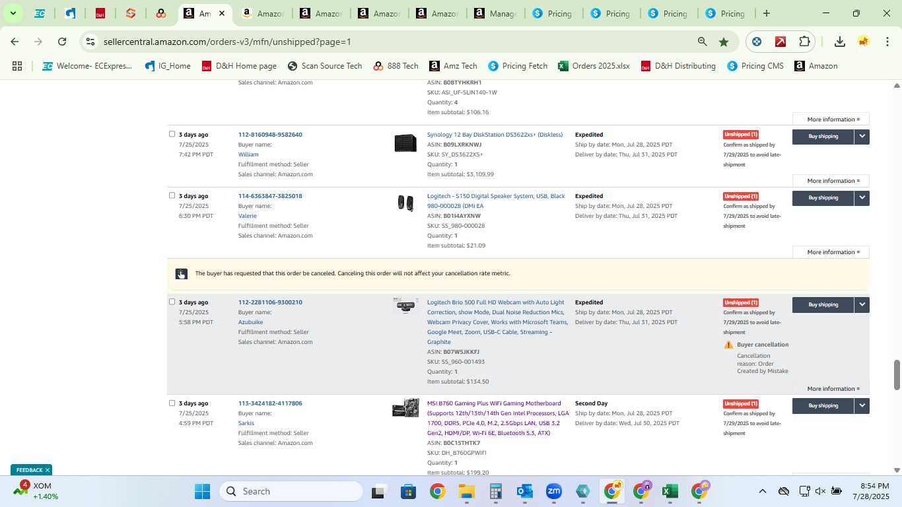This screenshot has height=507, width=902.
Task: Expand More information above the Synology order
Action: click(x=833, y=119)
